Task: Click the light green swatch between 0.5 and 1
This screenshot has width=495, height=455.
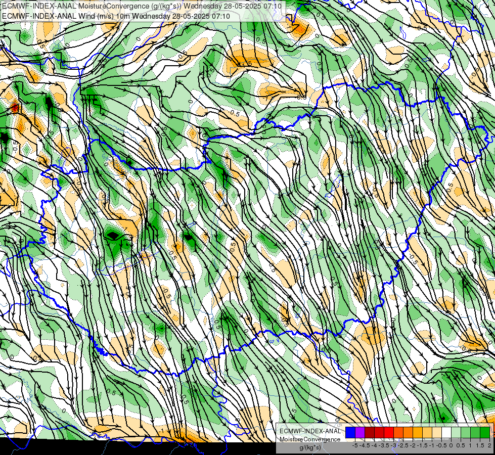Action: click(466, 432)
